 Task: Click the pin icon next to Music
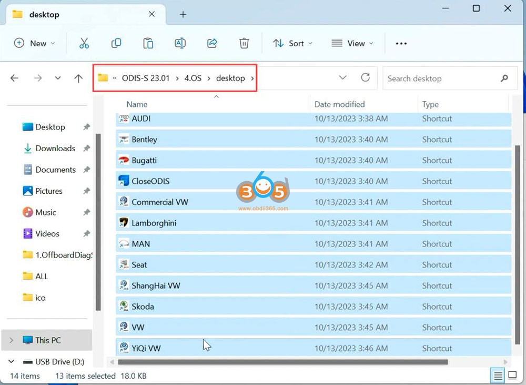point(87,212)
